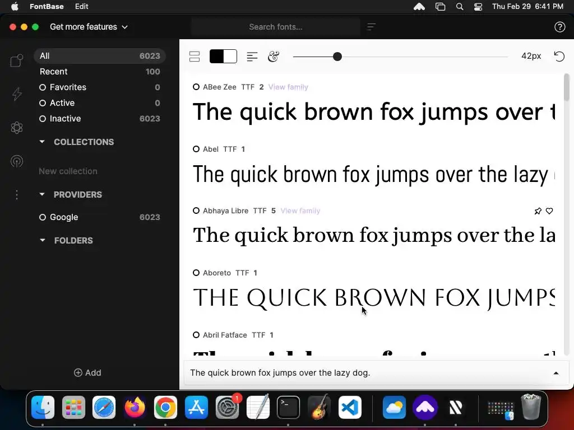574x430 pixels.
Task: Open Launchpad from the dock
Action: 73,407
